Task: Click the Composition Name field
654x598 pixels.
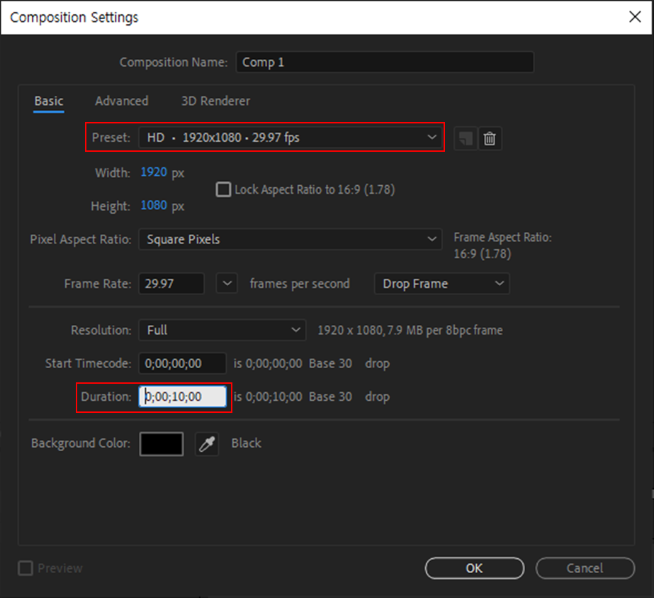Action: 385,62
